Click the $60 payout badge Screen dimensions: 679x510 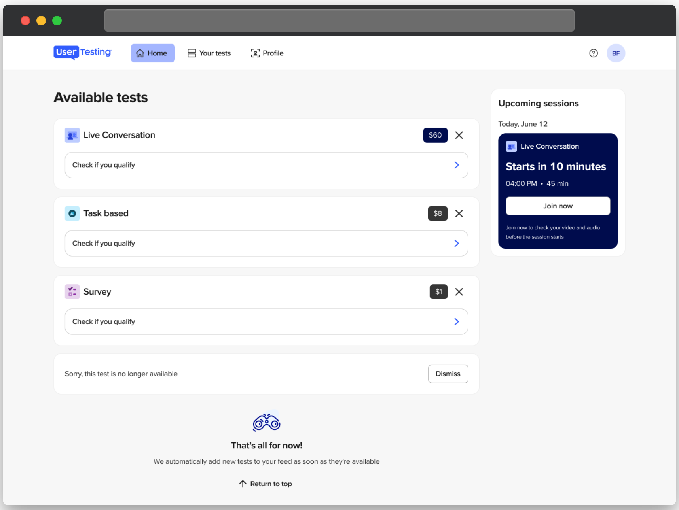[x=435, y=135]
